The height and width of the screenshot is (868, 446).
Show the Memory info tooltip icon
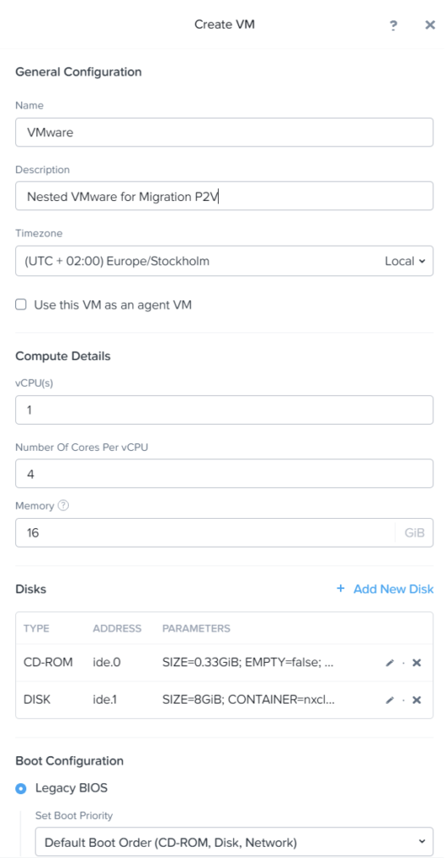[63, 505]
